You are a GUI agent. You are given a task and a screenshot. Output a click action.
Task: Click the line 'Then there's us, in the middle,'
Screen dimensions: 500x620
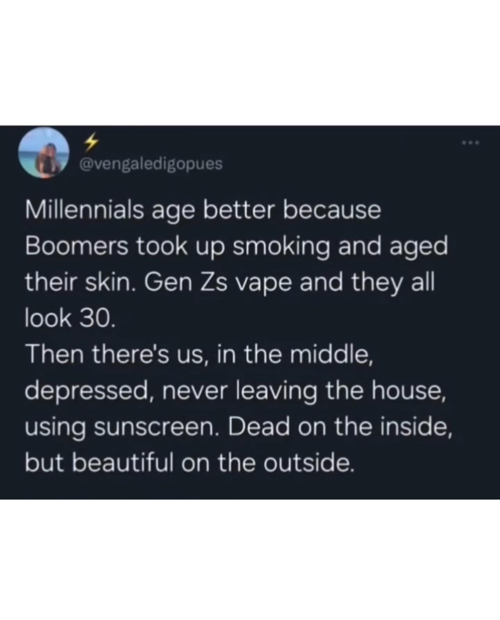199,355
